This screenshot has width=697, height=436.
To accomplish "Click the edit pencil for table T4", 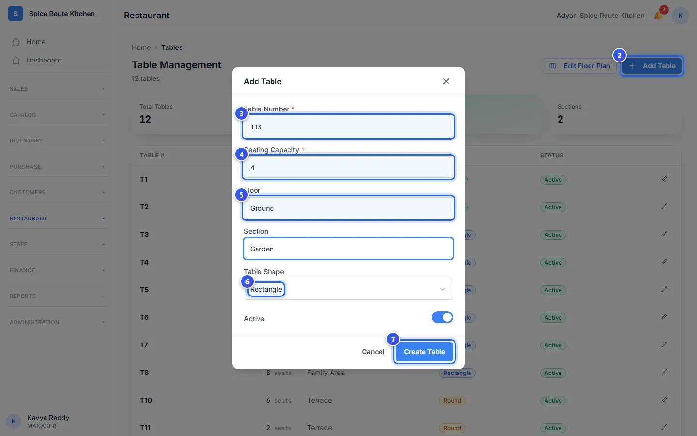I will coord(664,262).
